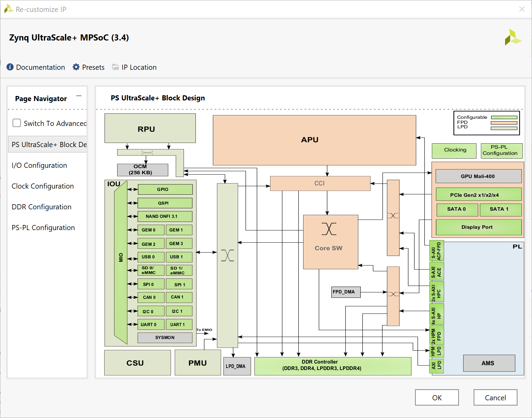Select the I2C 0 block
This screenshot has width=532, height=418.
pos(151,311)
